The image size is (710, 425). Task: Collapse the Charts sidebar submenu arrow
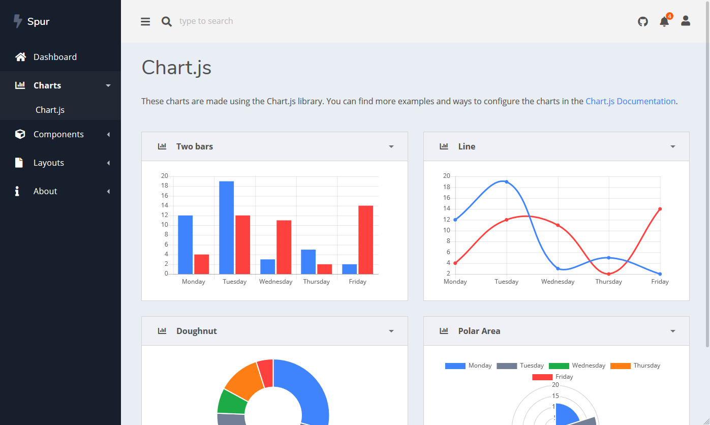108,85
